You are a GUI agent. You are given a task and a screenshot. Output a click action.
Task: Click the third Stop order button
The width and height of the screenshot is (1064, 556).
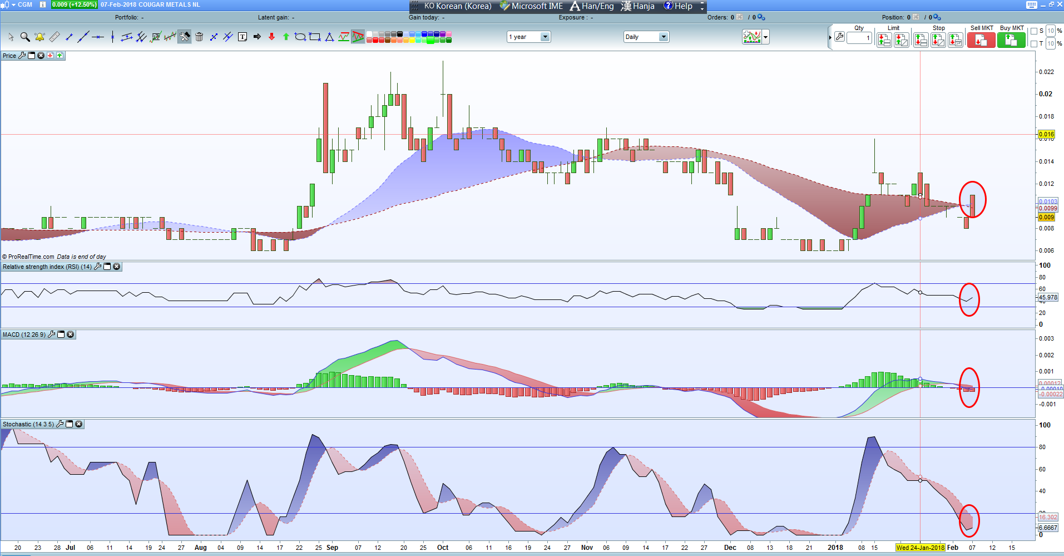point(956,40)
